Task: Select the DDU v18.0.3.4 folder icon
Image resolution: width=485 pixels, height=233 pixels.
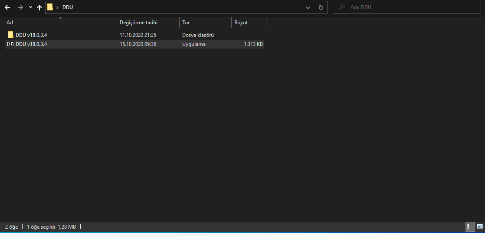Action: click(x=10, y=35)
